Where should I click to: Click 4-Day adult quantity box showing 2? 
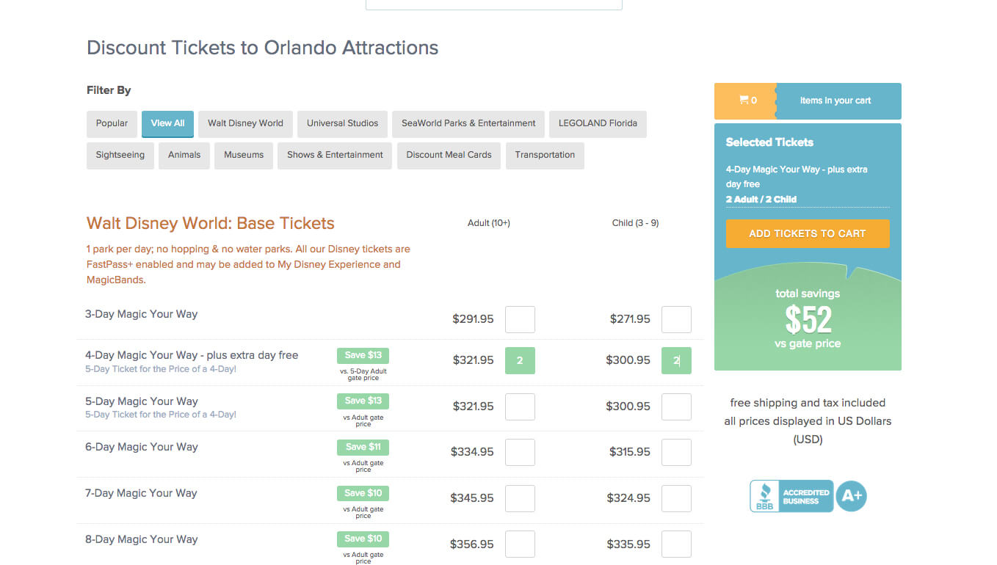[x=520, y=360]
